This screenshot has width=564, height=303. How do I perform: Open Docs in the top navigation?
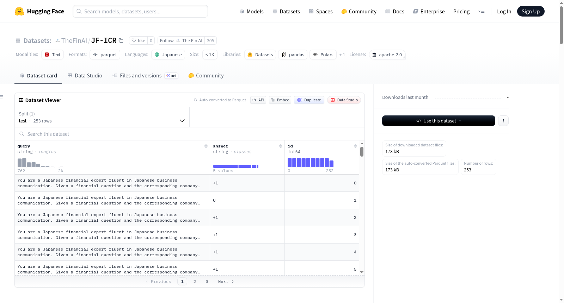(x=395, y=11)
